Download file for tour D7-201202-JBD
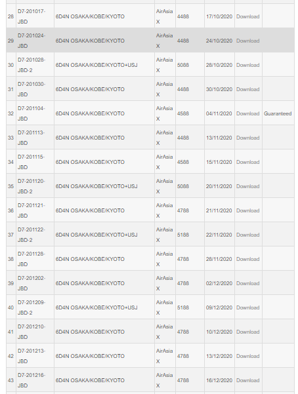The width and height of the screenshot is (298, 394). click(247, 283)
